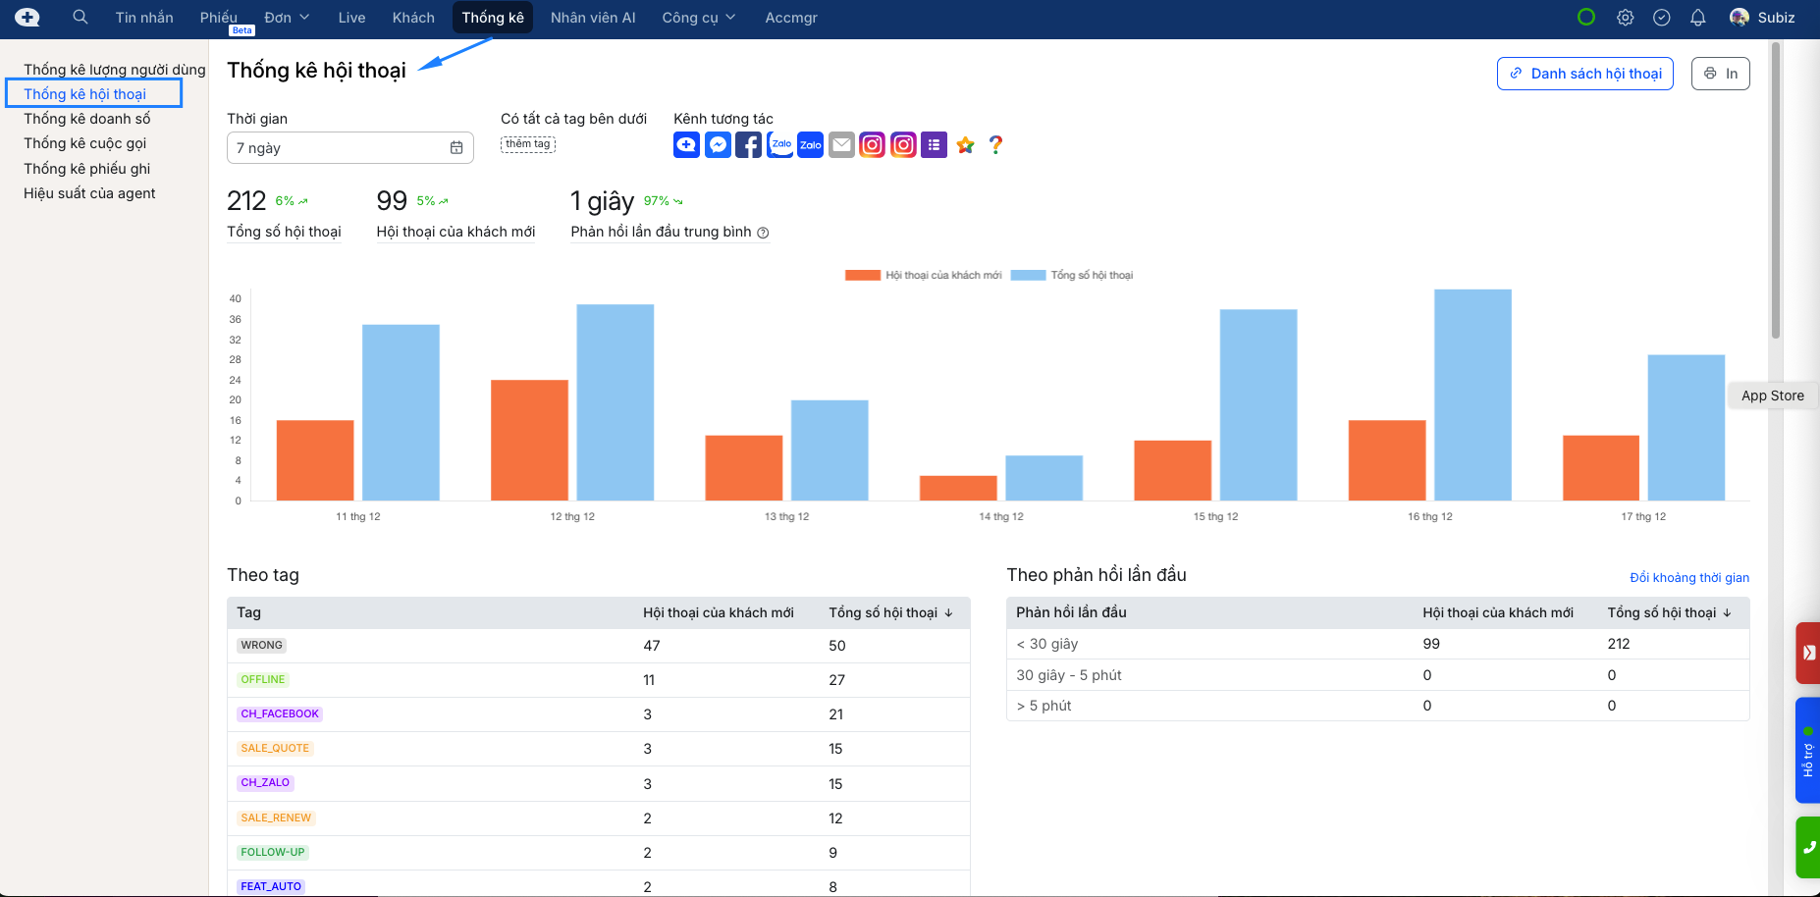Toggle the Messenger channel filter icon

tap(718, 145)
